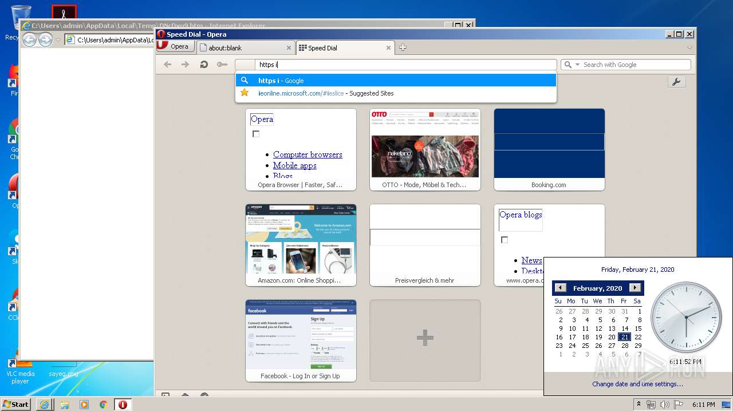733x412 pixels.
Task: Click Internet Explorer forward button
Action: (45, 39)
